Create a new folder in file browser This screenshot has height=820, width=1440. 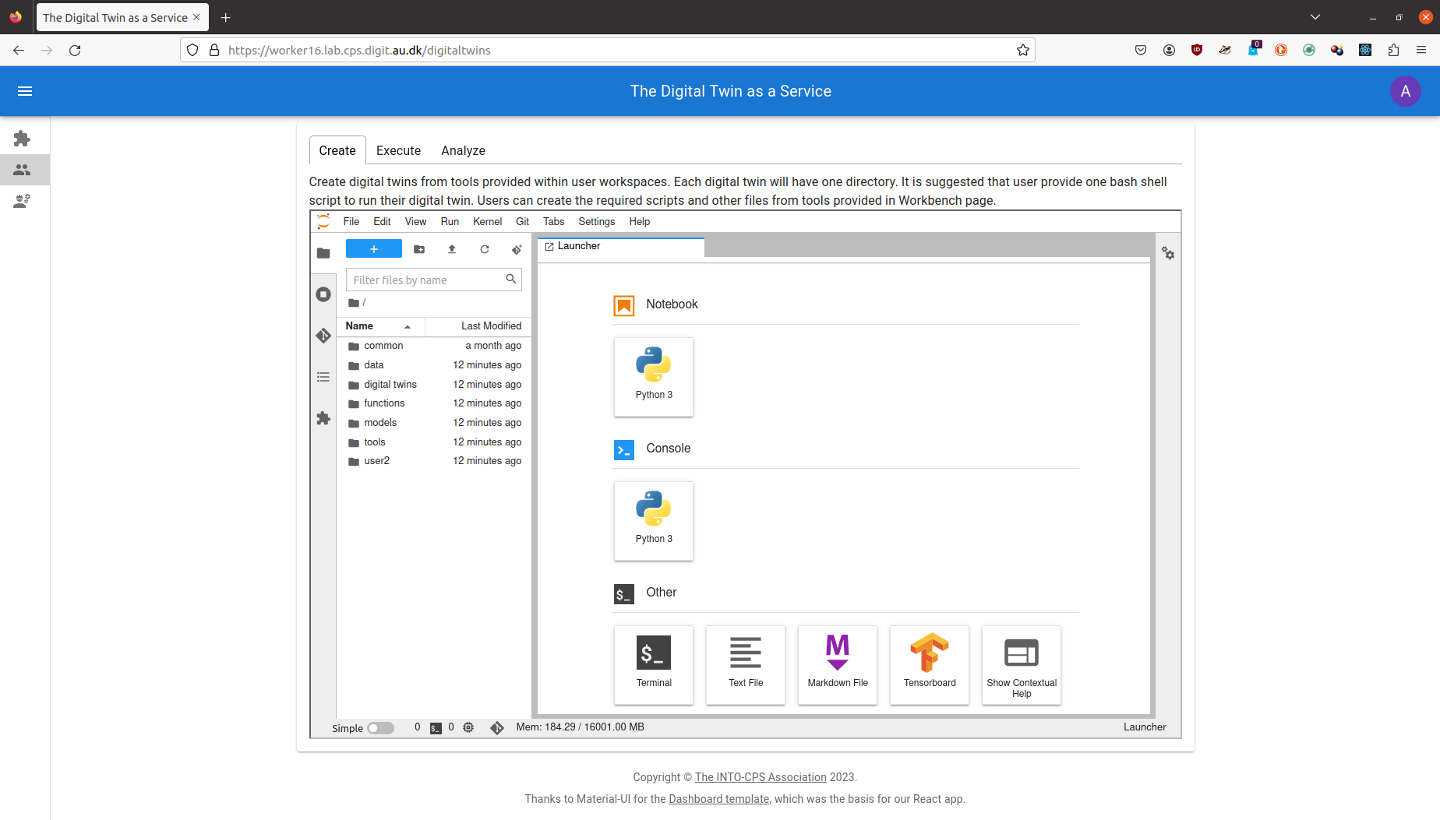click(419, 249)
